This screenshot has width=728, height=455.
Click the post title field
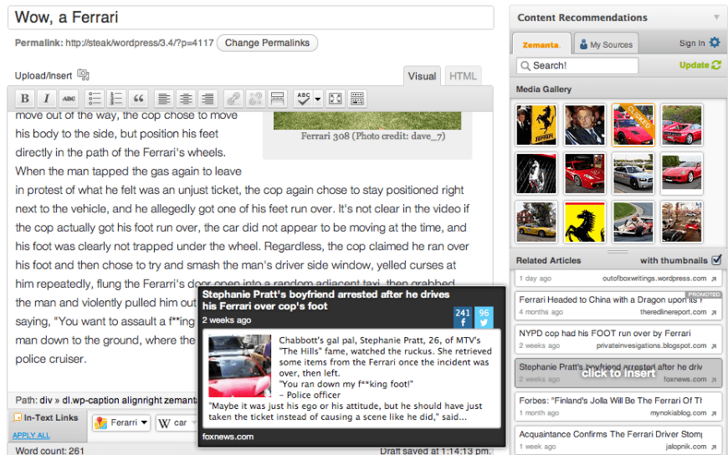[x=251, y=18]
